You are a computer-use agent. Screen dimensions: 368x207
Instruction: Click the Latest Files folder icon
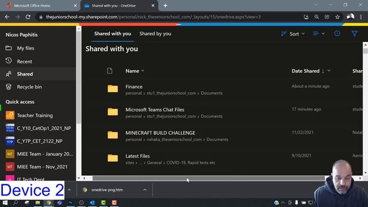point(113,158)
